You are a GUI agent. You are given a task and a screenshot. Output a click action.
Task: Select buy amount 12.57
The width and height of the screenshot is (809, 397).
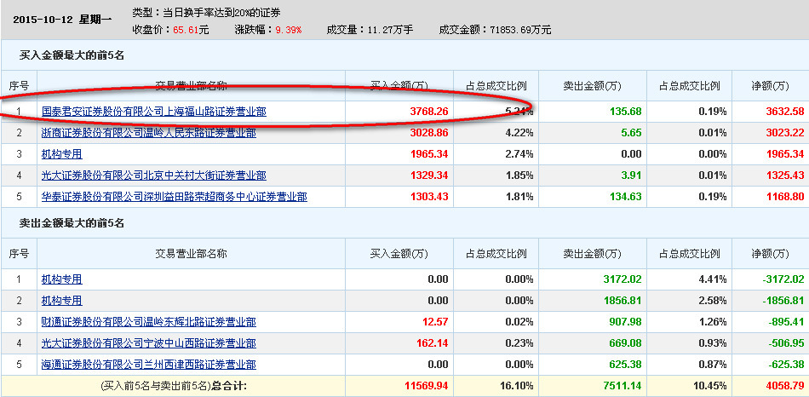click(x=435, y=322)
